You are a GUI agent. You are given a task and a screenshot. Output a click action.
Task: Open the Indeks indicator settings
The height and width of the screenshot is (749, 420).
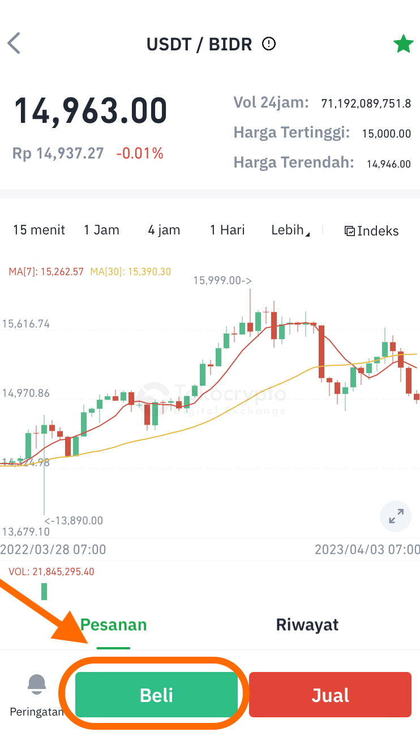tap(372, 231)
